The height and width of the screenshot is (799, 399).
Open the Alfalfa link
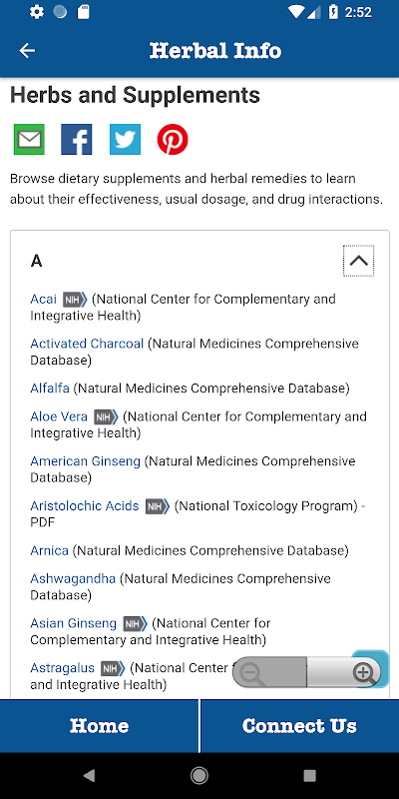coord(50,389)
